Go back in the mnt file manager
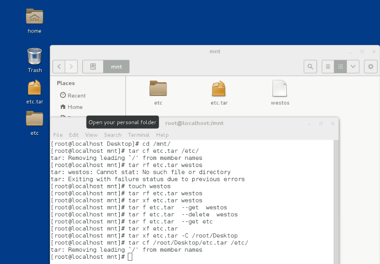Viewport: 380px width, 264px height. click(x=59, y=66)
